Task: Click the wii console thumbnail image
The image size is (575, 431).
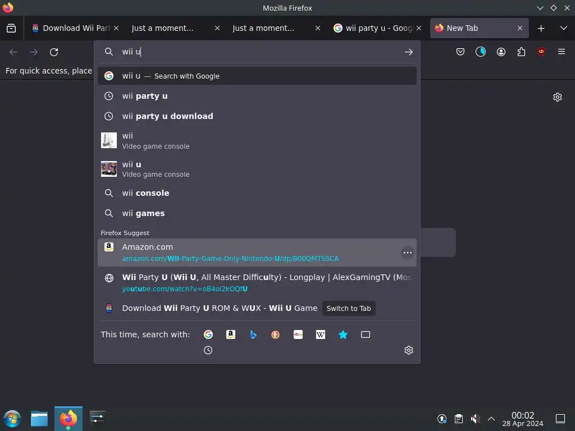Action: pos(109,140)
